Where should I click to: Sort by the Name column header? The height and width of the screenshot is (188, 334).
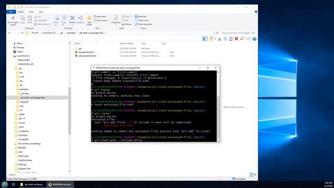tap(78, 43)
